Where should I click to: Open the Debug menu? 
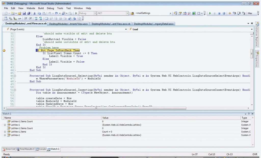pos(50,8)
